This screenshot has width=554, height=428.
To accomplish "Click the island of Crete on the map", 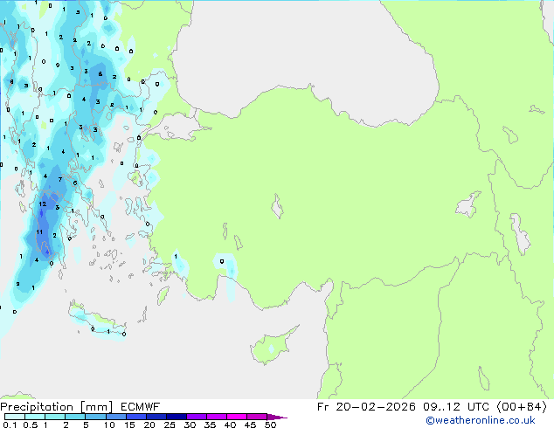I will click(x=97, y=321).
